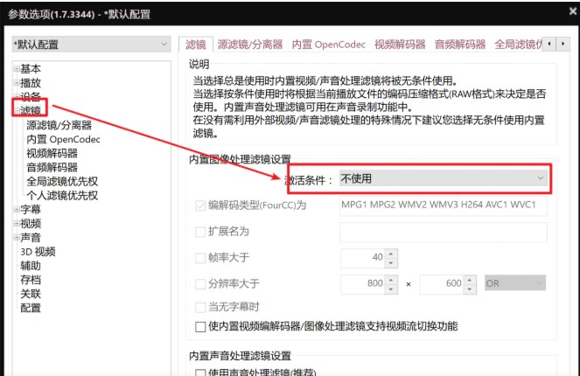Collapse the 滤镜 tree node
Viewport: 580px width, 376px height.
click(17, 110)
